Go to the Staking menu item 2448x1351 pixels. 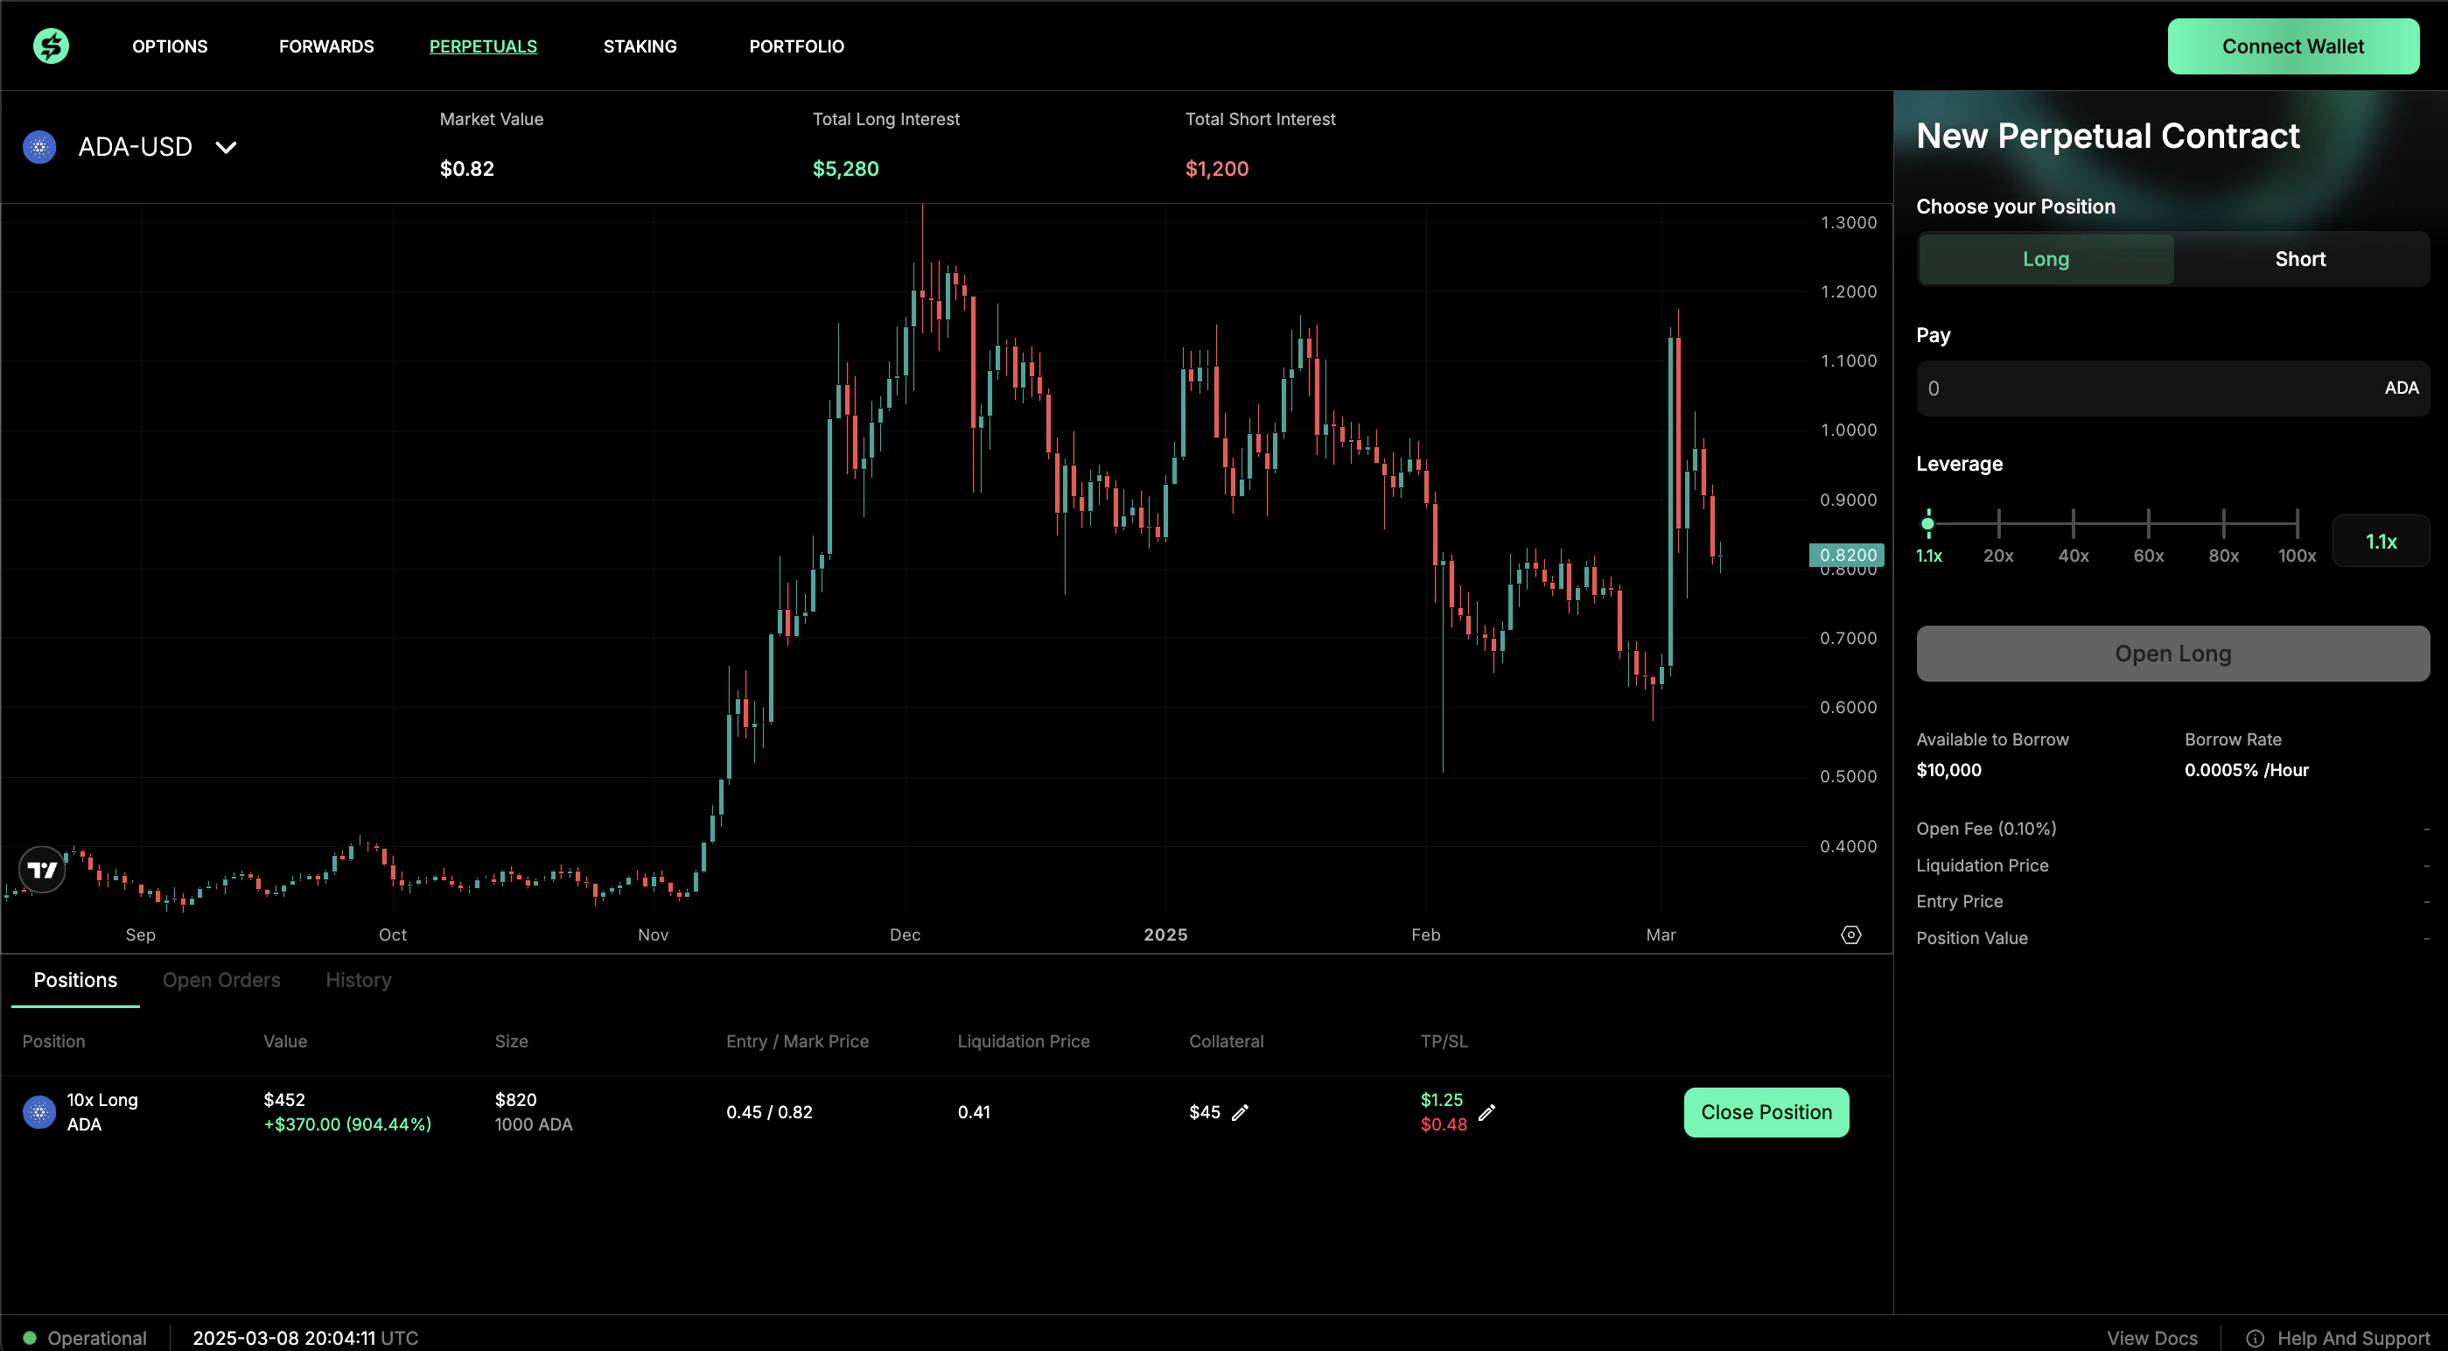click(x=640, y=46)
